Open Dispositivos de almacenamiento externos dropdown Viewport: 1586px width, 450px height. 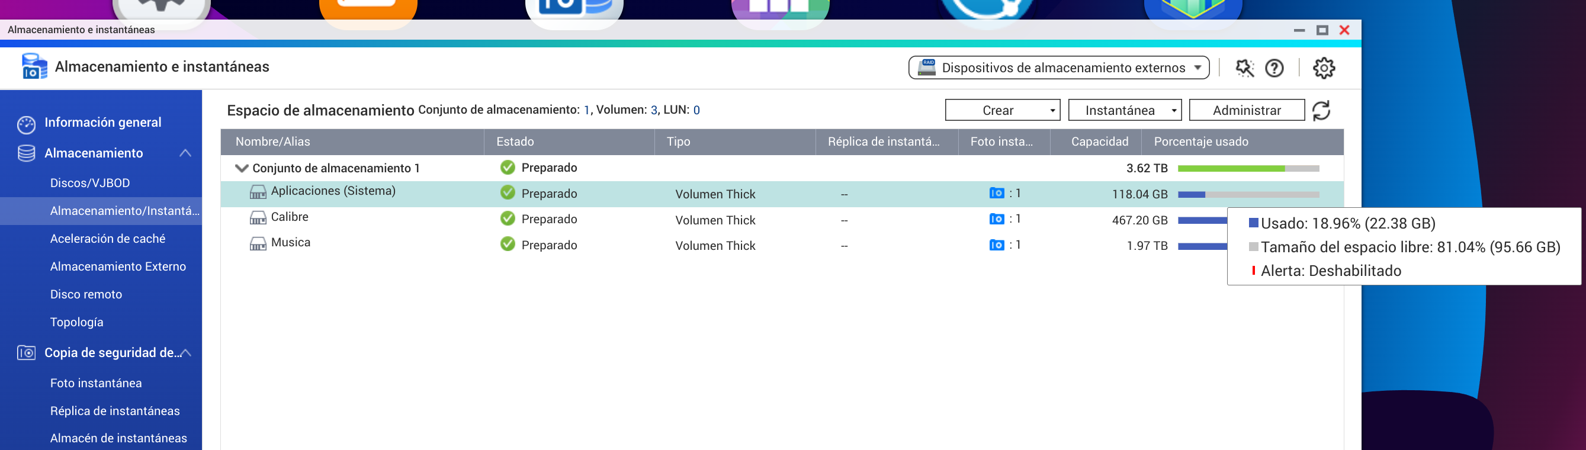(x=1058, y=67)
